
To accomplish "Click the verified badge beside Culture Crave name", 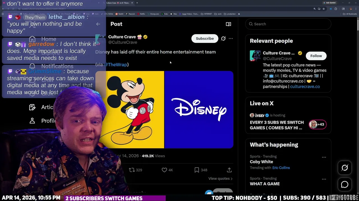I will 145,37.
